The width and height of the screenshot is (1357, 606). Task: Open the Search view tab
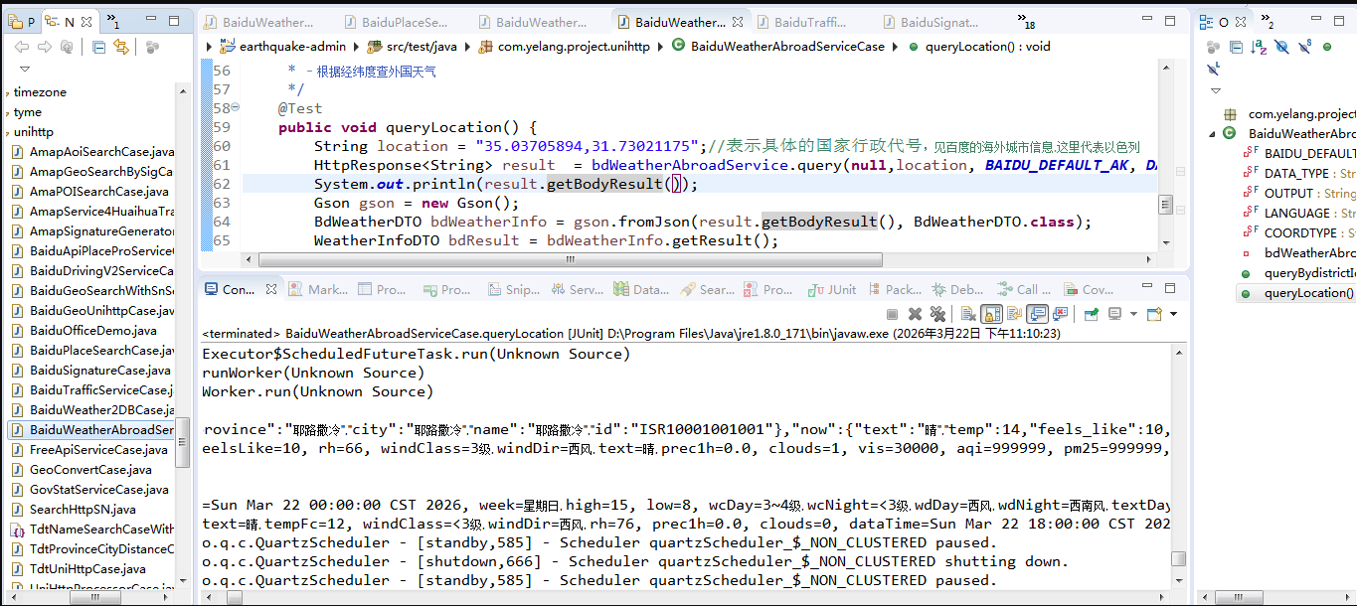point(707,289)
